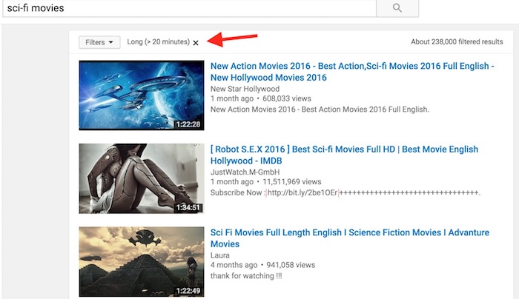519x299 pixels.
Task: Visit the JustWatch.M-GmbH channel
Action: coord(247,171)
